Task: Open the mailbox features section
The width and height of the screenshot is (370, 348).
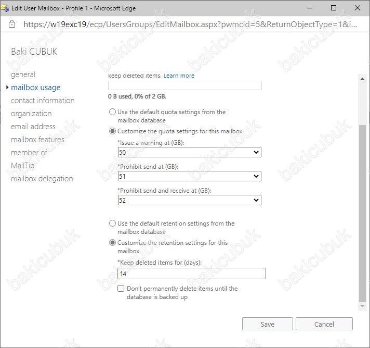Action: tap(37, 140)
